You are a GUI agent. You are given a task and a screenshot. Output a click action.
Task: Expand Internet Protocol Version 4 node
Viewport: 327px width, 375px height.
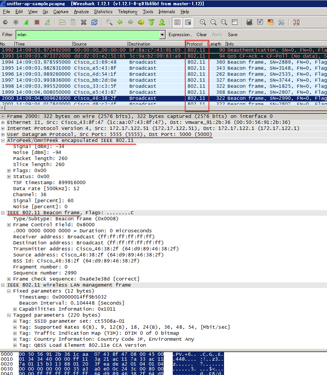tap(3, 128)
